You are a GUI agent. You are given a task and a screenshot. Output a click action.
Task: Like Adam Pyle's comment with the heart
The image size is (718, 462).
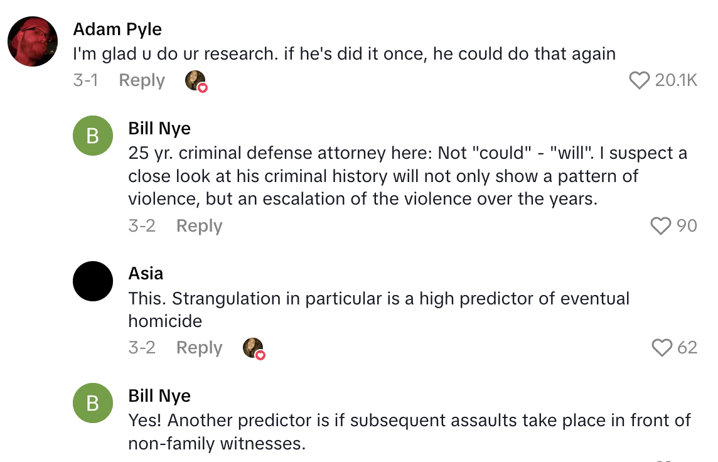tap(639, 80)
